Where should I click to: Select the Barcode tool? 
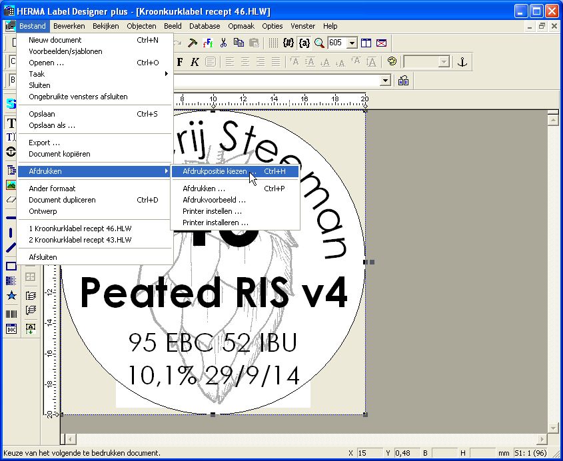point(11,313)
